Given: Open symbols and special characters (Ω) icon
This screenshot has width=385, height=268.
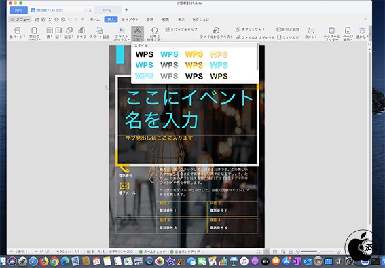Looking at the screenshot, I should 154,34.
